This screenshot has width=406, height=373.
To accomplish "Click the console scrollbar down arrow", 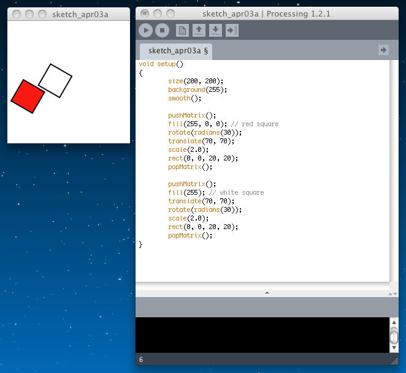I will (x=394, y=348).
